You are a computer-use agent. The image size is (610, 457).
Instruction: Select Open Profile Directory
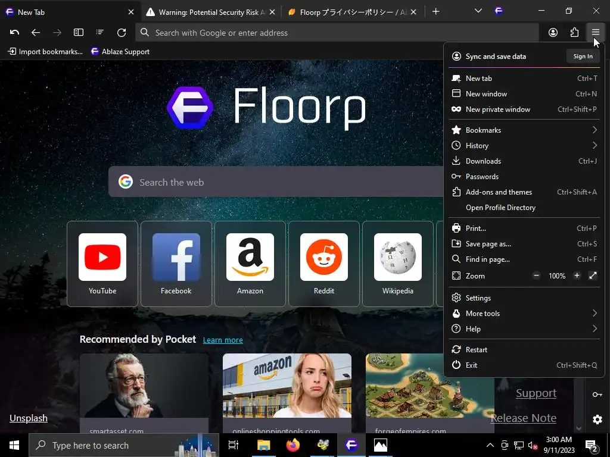[524, 208]
